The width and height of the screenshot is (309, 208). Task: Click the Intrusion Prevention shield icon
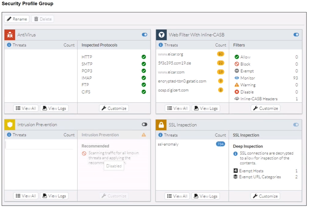[x=10, y=125]
